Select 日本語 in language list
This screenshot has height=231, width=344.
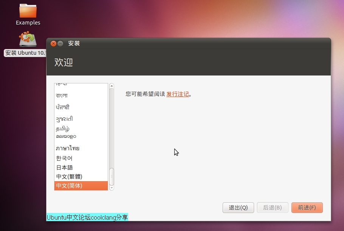click(81, 168)
